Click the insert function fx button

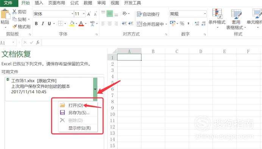38,43
